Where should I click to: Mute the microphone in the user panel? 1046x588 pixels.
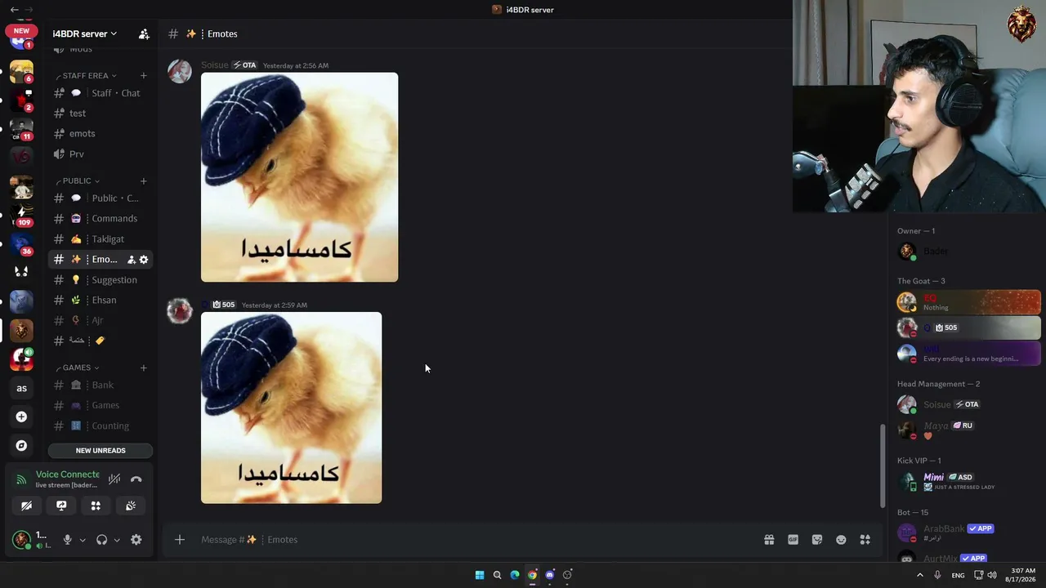pyautogui.click(x=68, y=540)
